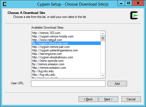
Task: Select http://cygwin.mirrors.pair.com
Action: click(66, 47)
